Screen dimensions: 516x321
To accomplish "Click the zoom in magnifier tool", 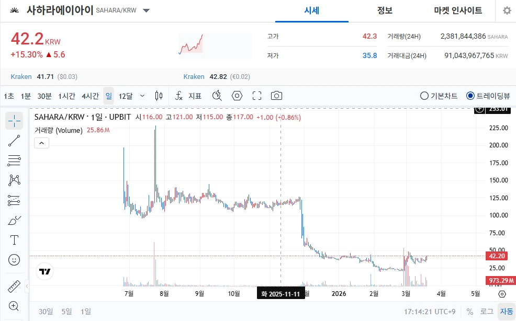I will (x=14, y=306).
